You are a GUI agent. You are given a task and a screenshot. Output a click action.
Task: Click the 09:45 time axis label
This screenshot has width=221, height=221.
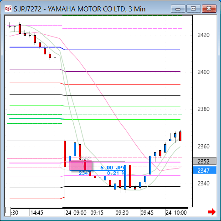[x=147, y=213]
